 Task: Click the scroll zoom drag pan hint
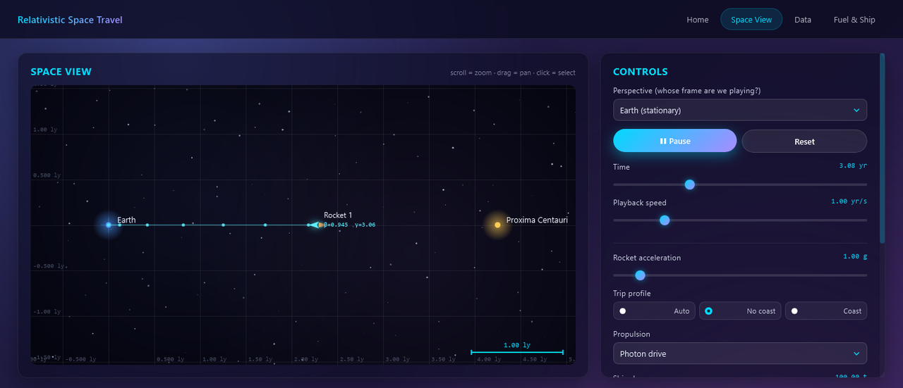coord(513,73)
